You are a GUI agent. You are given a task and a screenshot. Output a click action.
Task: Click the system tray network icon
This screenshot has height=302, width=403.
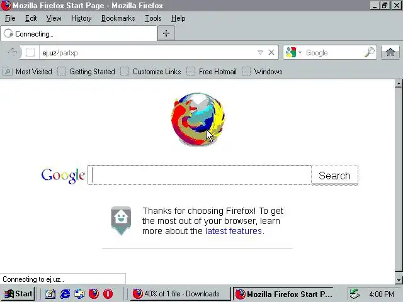[355, 294]
